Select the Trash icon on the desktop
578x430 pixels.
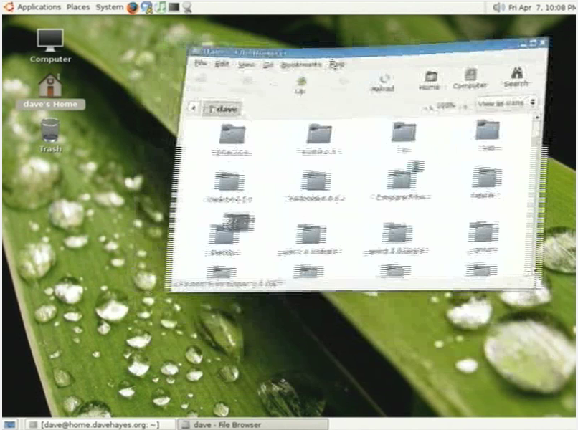[x=50, y=135]
